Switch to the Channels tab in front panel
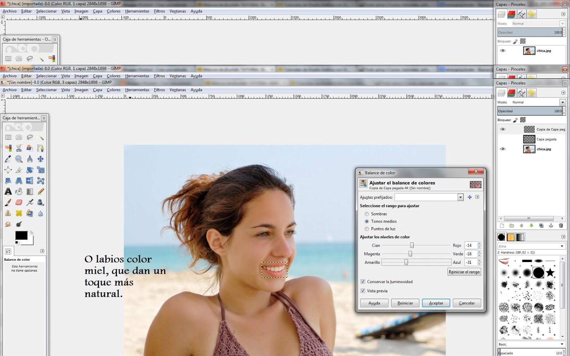Image resolution: width=570 pixels, height=356 pixels. pyautogui.click(x=512, y=93)
